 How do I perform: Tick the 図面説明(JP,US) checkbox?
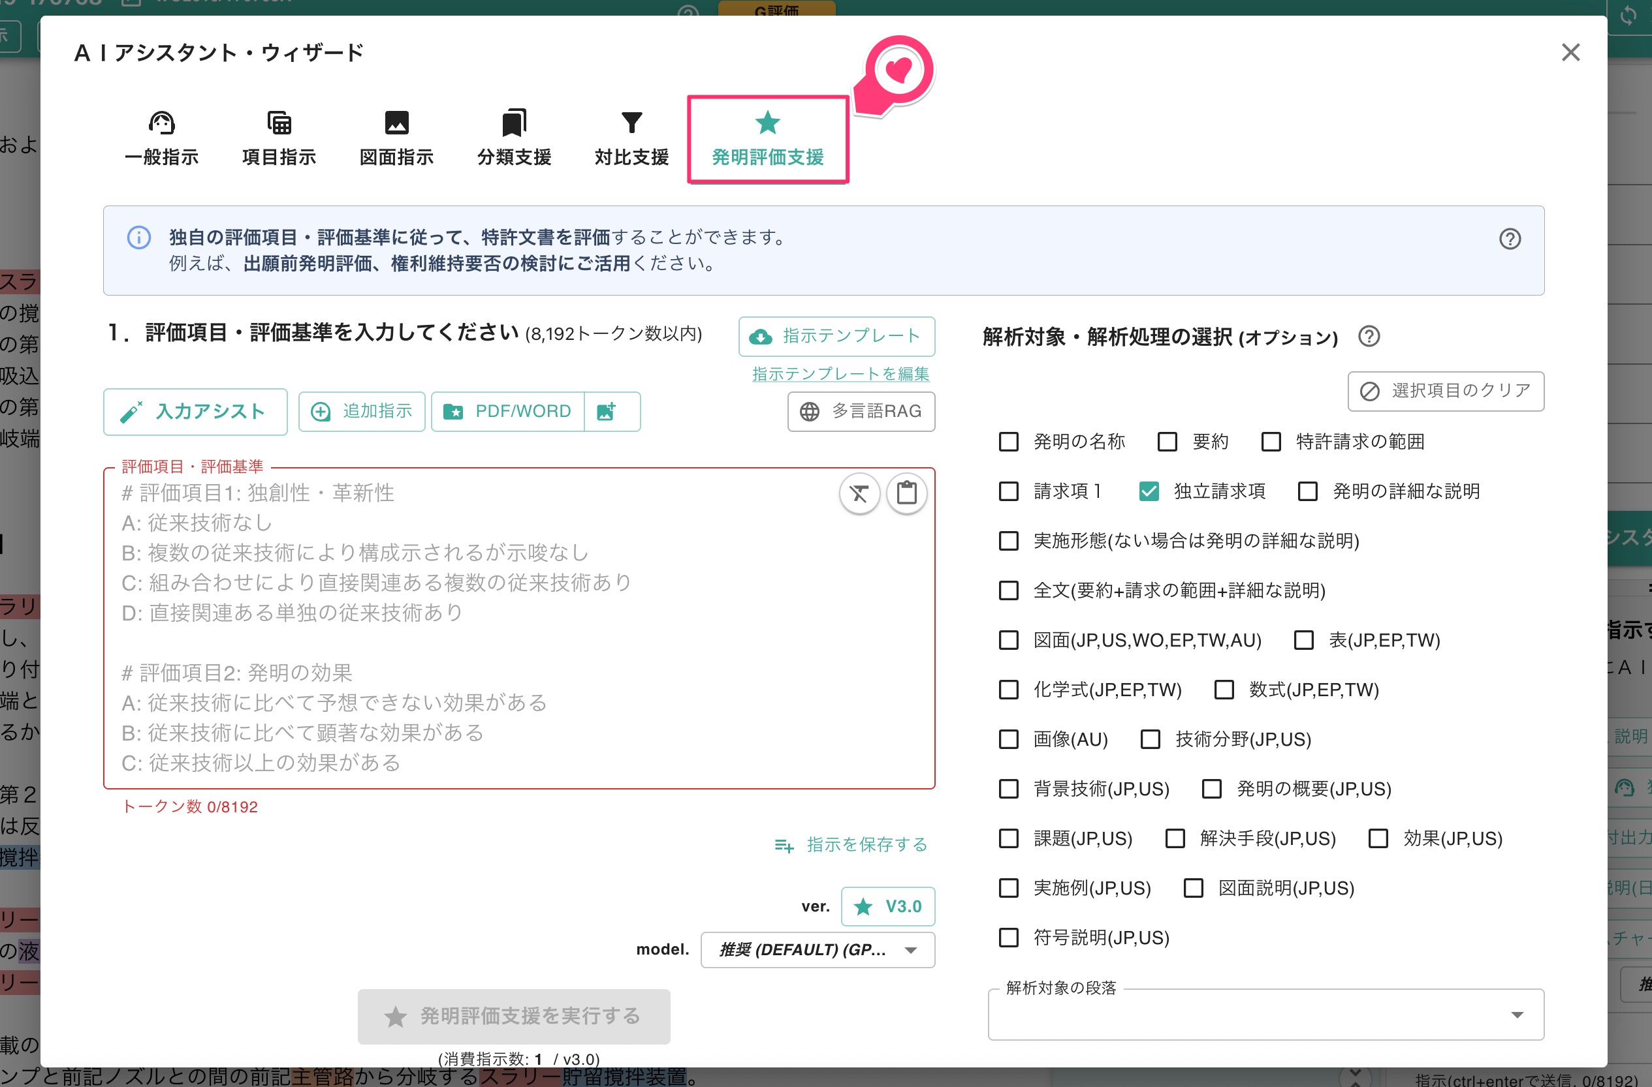1193,889
